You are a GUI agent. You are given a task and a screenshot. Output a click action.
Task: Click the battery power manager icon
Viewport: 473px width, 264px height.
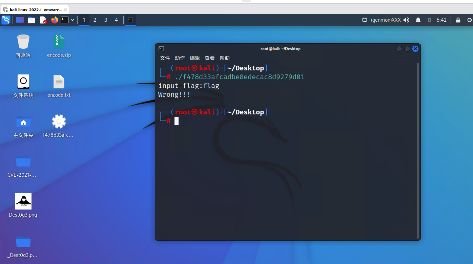430,20
